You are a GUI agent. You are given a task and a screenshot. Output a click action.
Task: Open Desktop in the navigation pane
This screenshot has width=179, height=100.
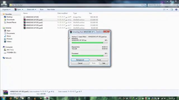pyautogui.click(x=9, y=17)
